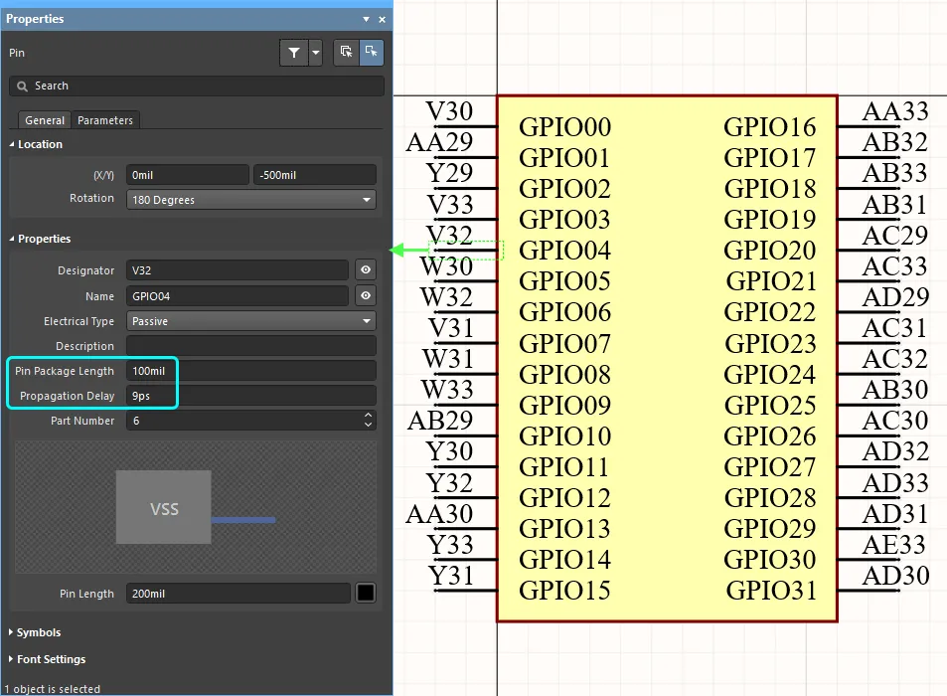Click the GPIO23 pin name
This screenshot has width=947, height=696.
coord(771,344)
